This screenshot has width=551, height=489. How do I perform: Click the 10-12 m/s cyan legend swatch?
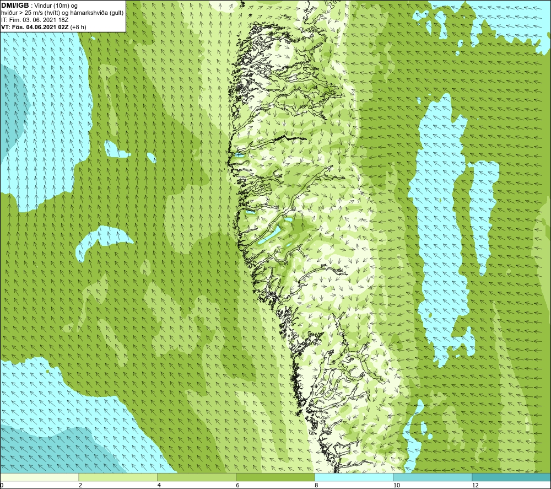pyautogui.click(x=433, y=477)
